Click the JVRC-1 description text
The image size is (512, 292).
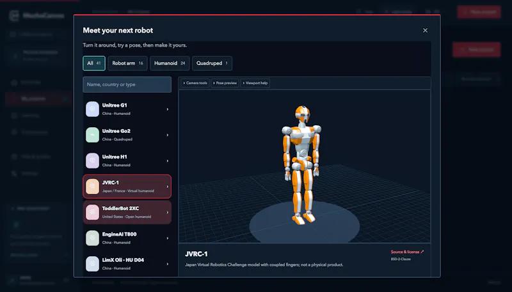[264, 265]
